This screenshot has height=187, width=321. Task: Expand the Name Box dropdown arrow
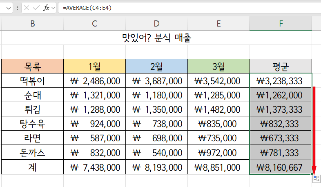point(9,8)
